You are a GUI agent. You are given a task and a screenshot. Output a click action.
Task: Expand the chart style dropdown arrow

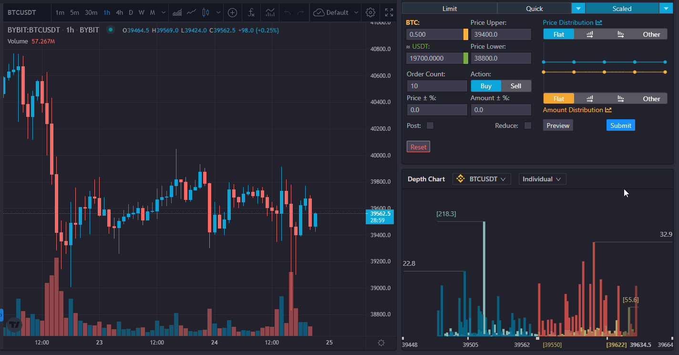218,12
